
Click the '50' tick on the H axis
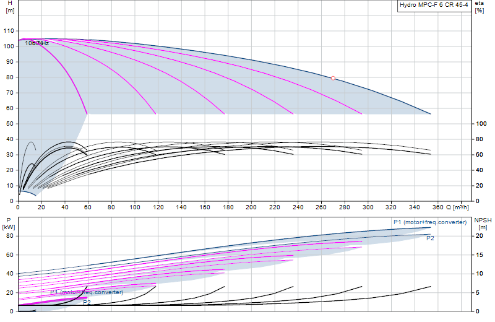(10, 124)
